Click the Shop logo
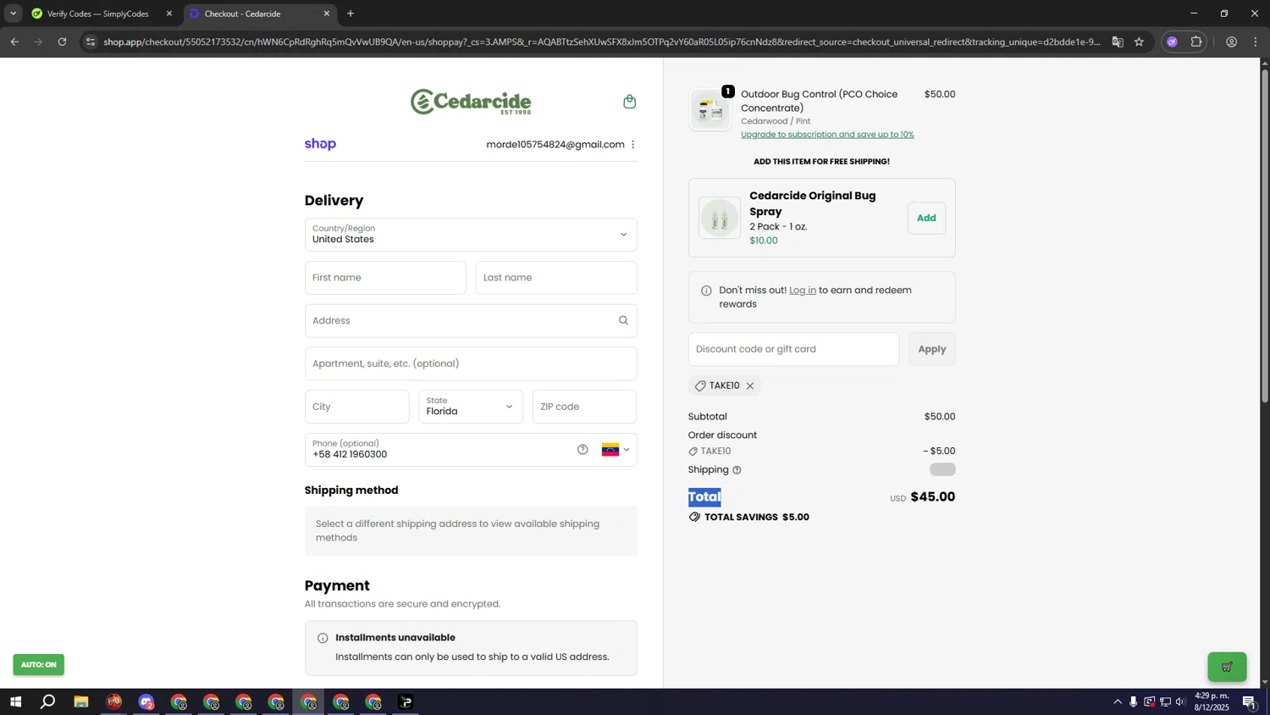The image size is (1270, 715). click(x=320, y=144)
